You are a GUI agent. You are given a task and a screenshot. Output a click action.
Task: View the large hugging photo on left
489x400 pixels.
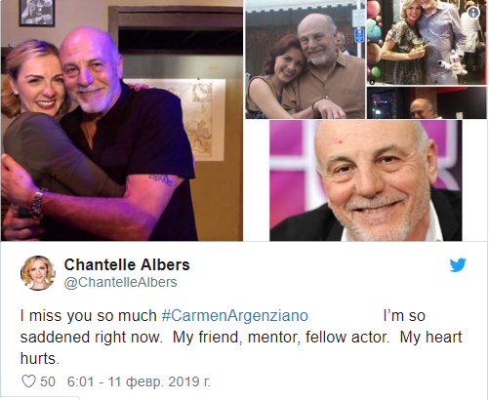[x=122, y=120]
